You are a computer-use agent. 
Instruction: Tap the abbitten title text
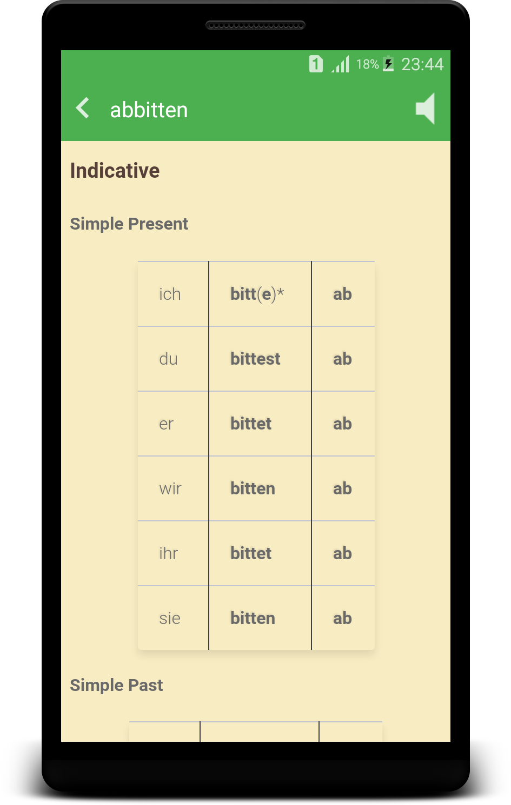(x=149, y=110)
